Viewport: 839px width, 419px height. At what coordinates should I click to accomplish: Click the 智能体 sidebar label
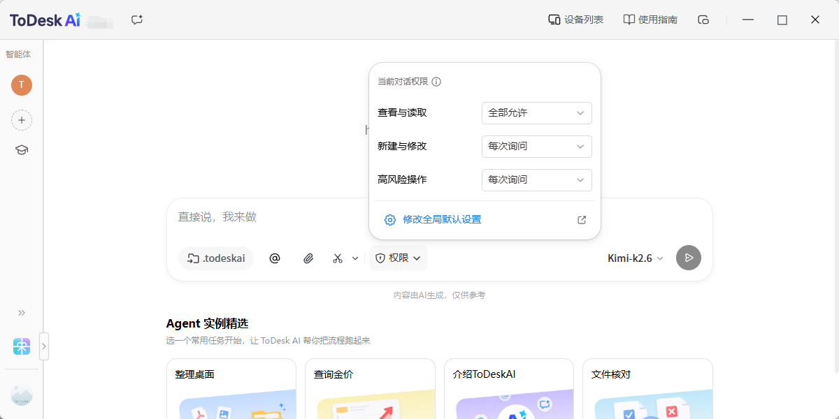(x=18, y=54)
